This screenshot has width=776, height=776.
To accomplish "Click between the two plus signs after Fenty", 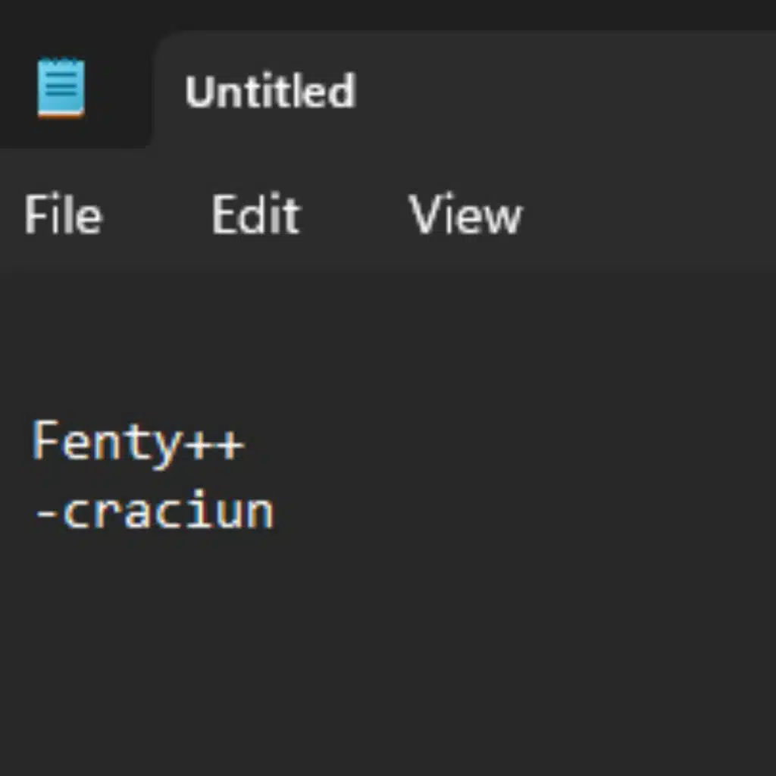I will (x=214, y=443).
